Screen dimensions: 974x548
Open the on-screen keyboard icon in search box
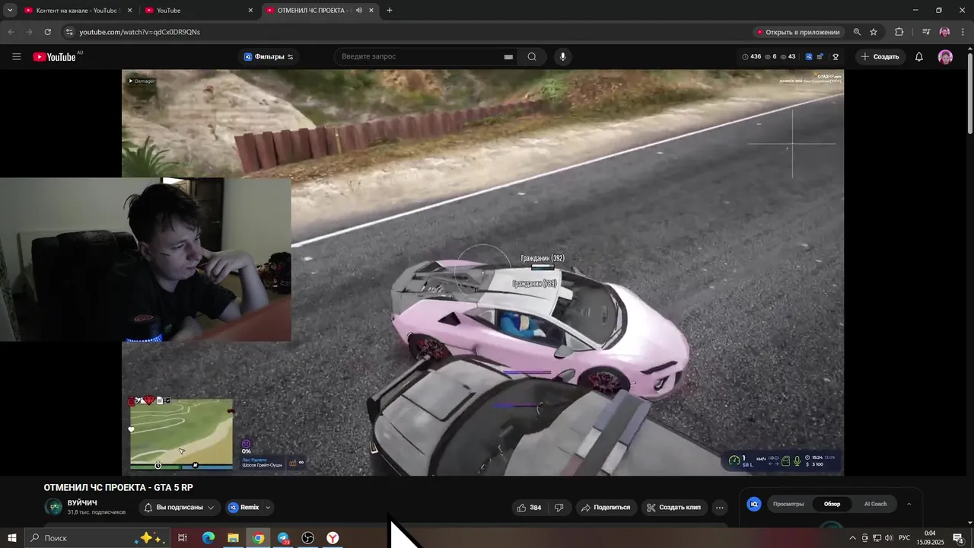[508, 56]
